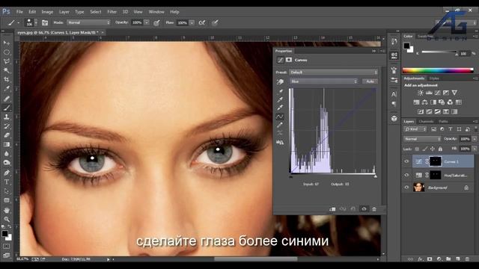Viewport: 479px width, 269px height.
Task: Open the Blue channel dropdown in Curves
Action: point(323,81)
